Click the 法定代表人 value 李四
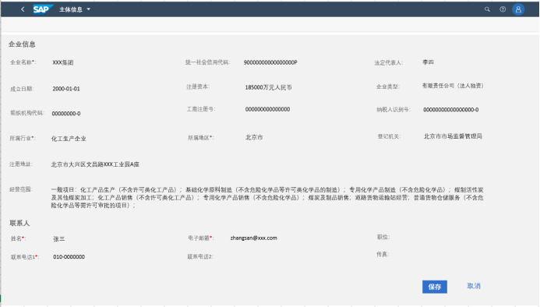This screenshot has height=307, width=540. coord(428,62)
